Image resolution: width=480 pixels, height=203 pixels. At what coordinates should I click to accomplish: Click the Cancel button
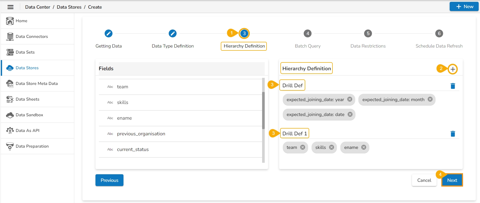pos(424,180)
